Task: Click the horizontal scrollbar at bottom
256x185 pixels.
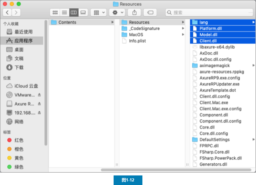Action: point(176,170)
